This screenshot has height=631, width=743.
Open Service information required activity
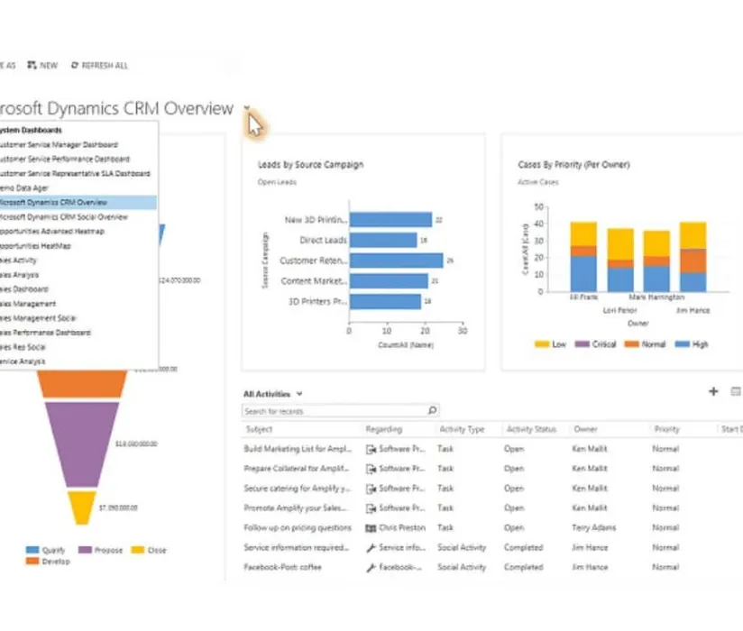coord(296,547)
